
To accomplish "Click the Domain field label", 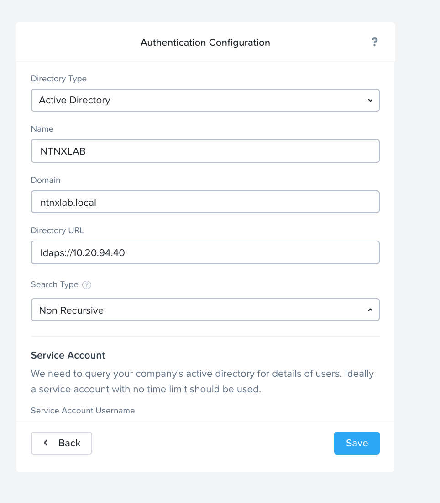I will click(46, 180).
